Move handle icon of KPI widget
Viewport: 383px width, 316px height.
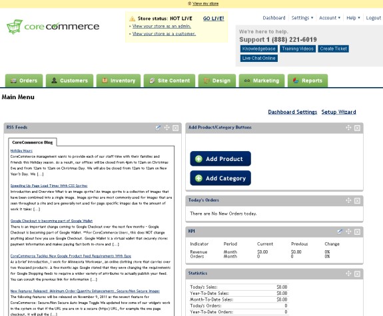(x=348, y=232)
